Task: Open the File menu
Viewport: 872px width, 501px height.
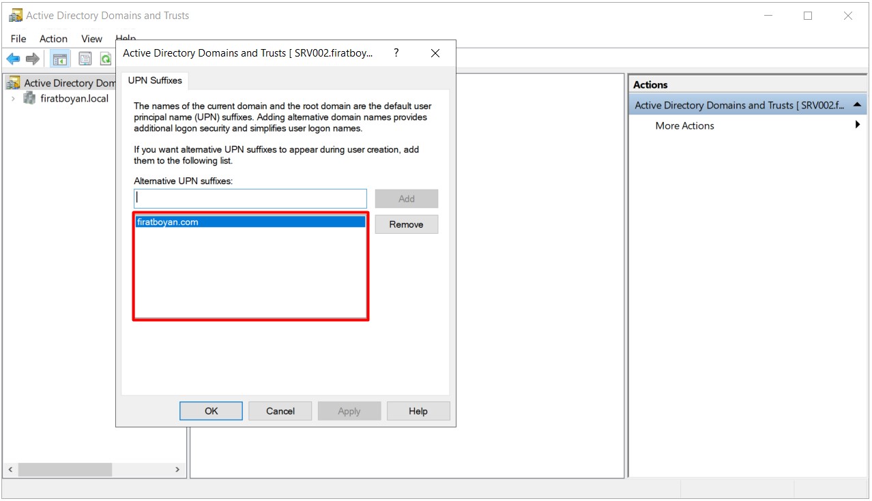Action: click(18, 39)
